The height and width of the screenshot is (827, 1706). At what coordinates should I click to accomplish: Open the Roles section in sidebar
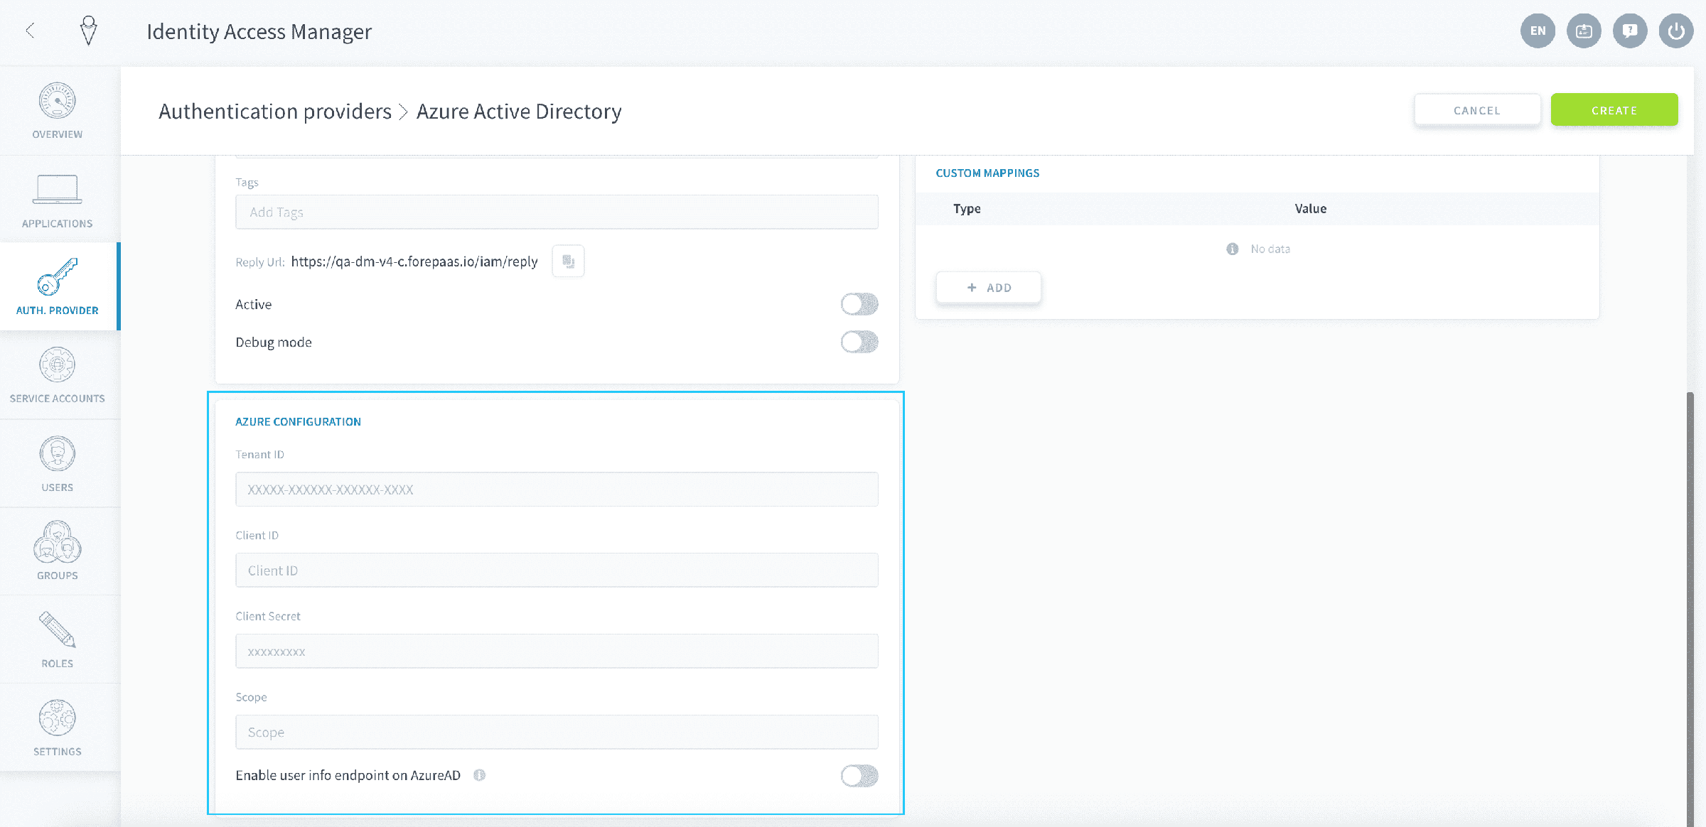coord(58,639)
